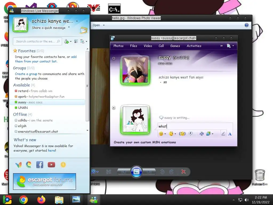Screen dimensions: 273x205
Task: Expand display name dropdown arrow in Messenger
Action: coord(77,21)
